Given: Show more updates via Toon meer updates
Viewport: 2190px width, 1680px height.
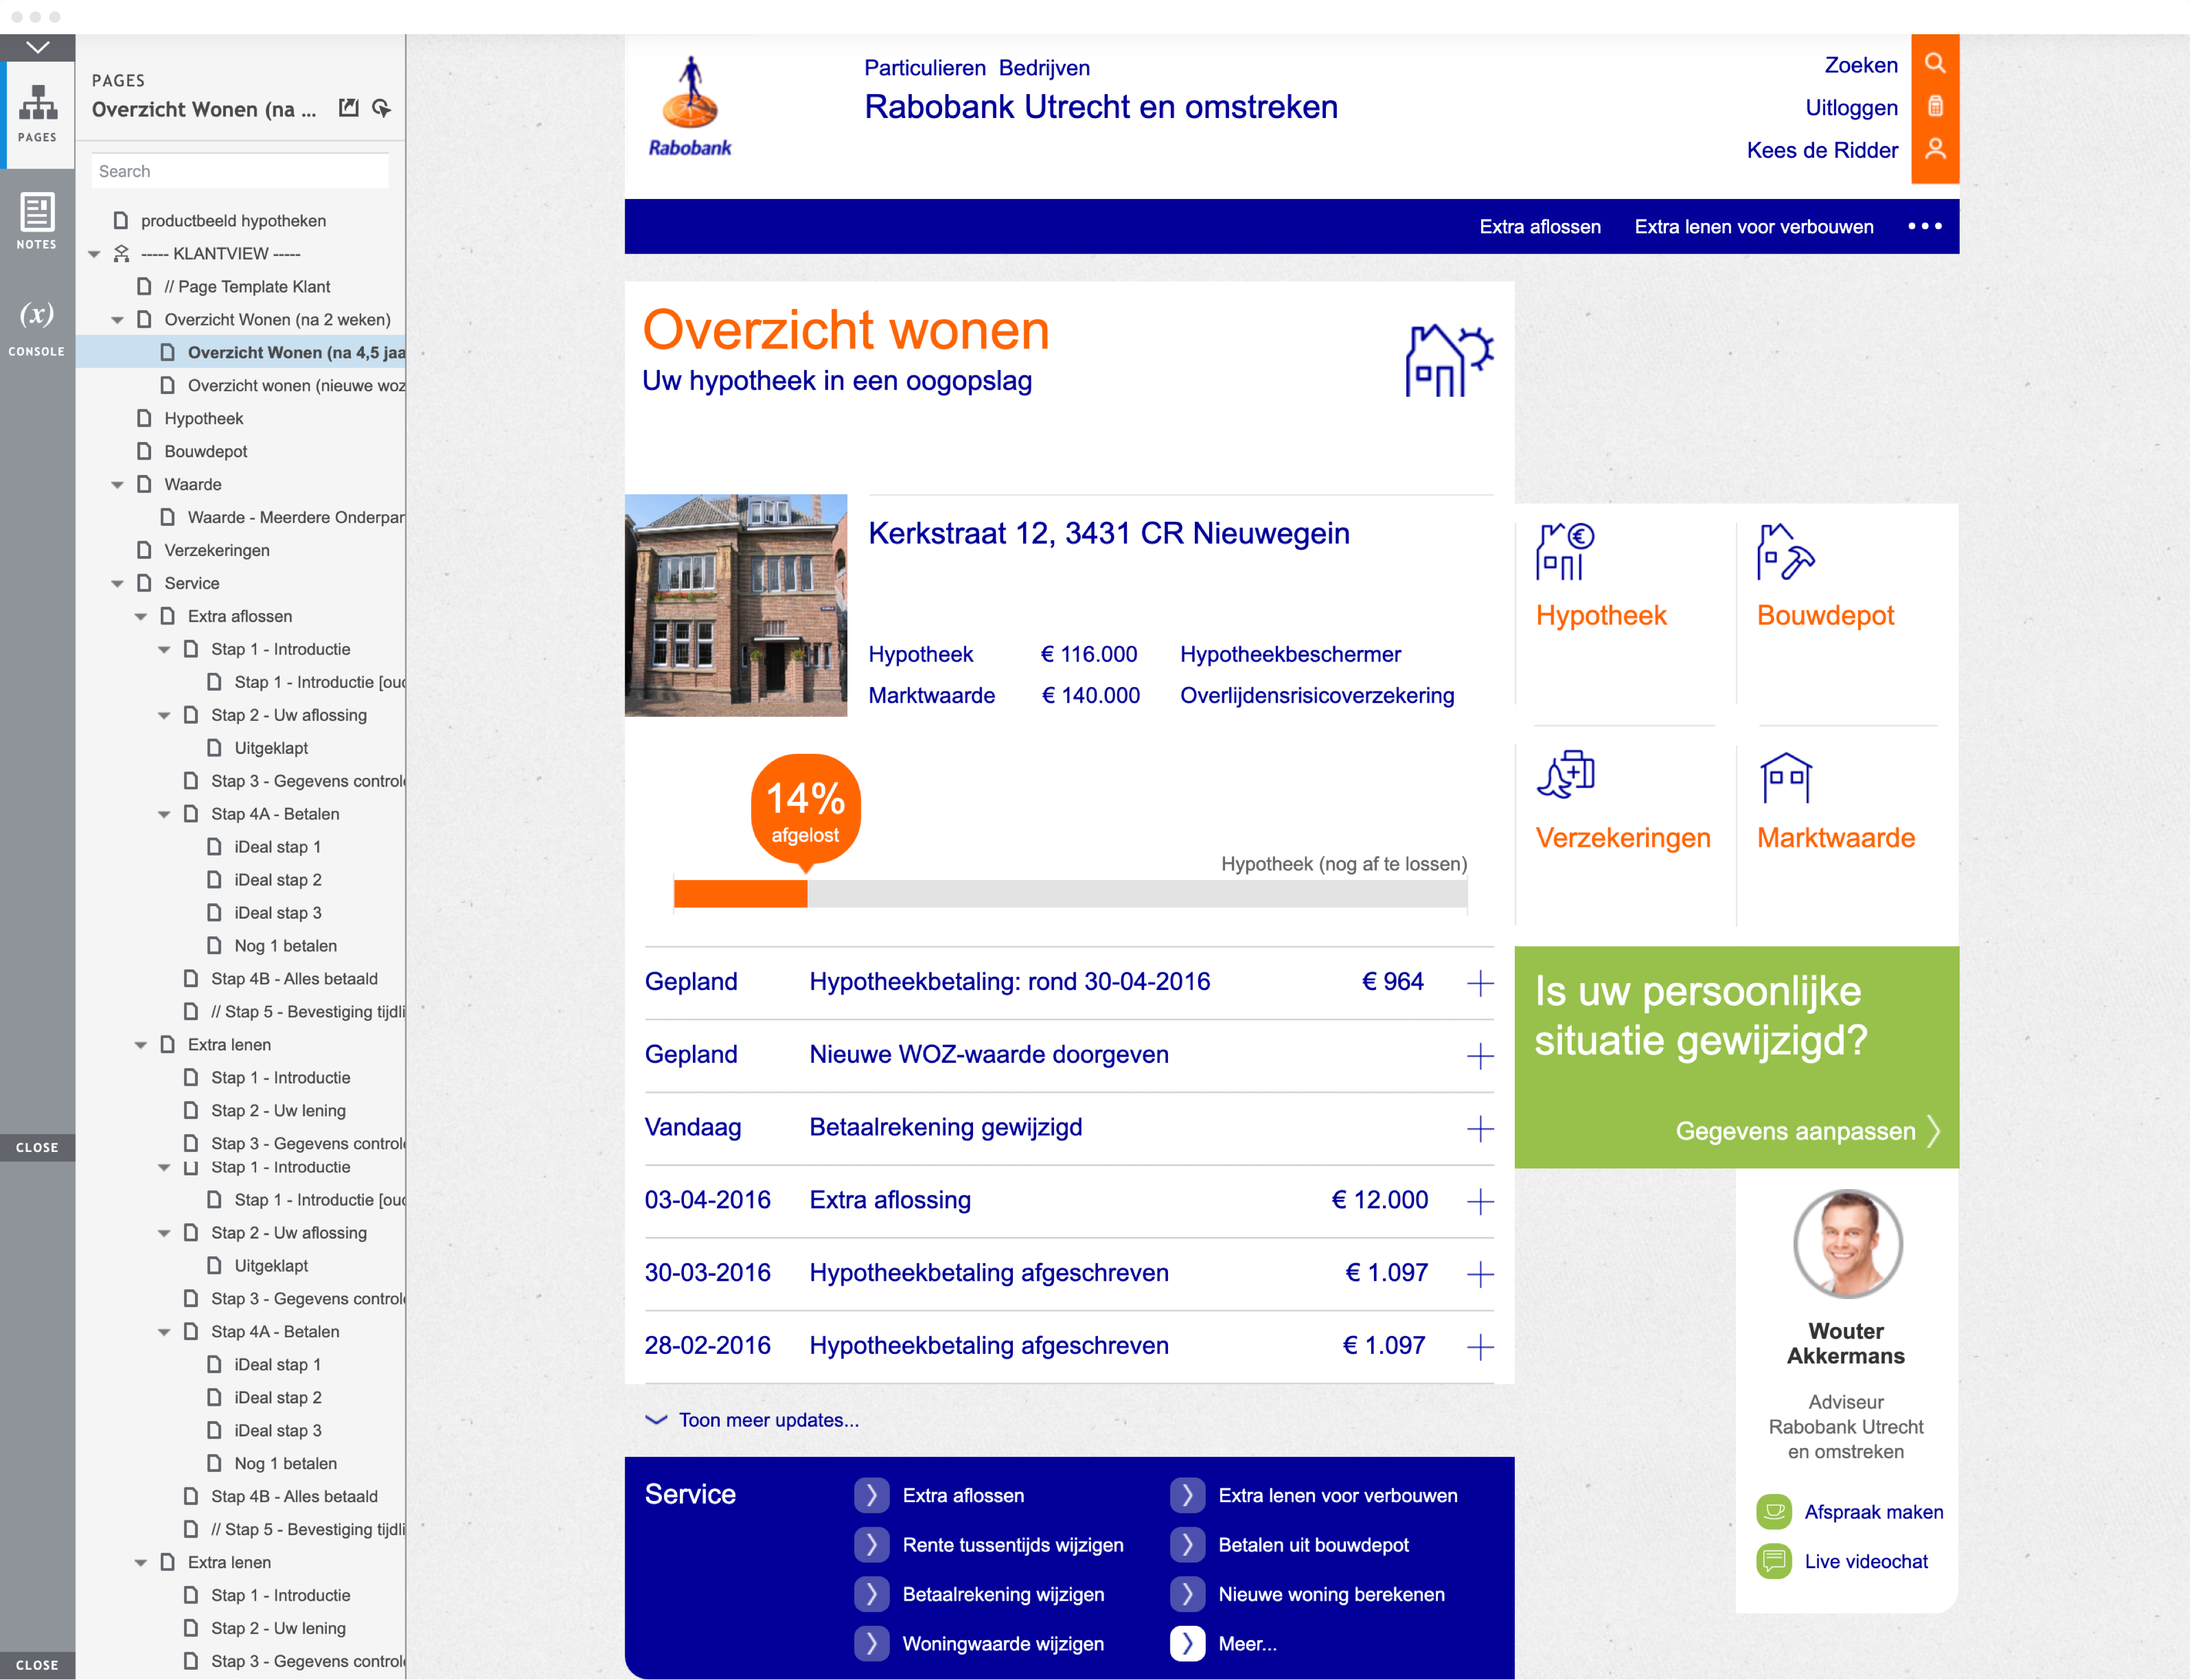Looking at the screenshot, I should point(752,1420).
